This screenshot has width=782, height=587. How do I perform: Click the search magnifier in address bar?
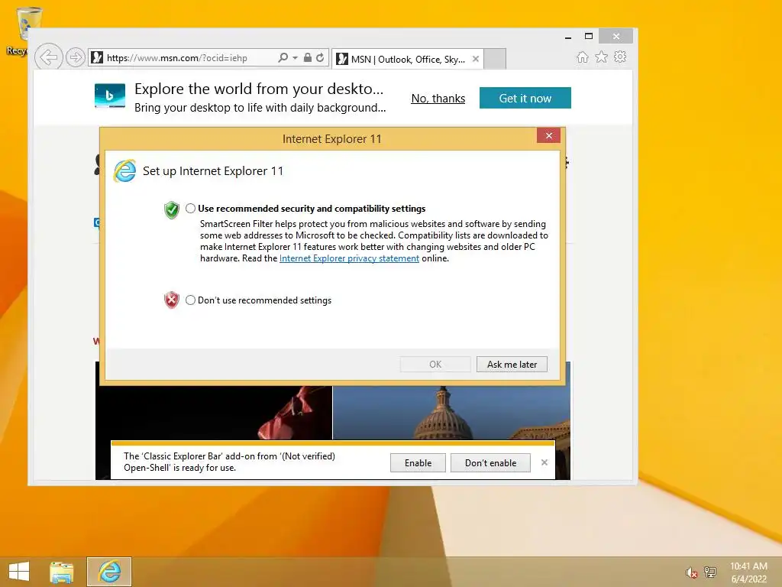[x=283, y=57]
